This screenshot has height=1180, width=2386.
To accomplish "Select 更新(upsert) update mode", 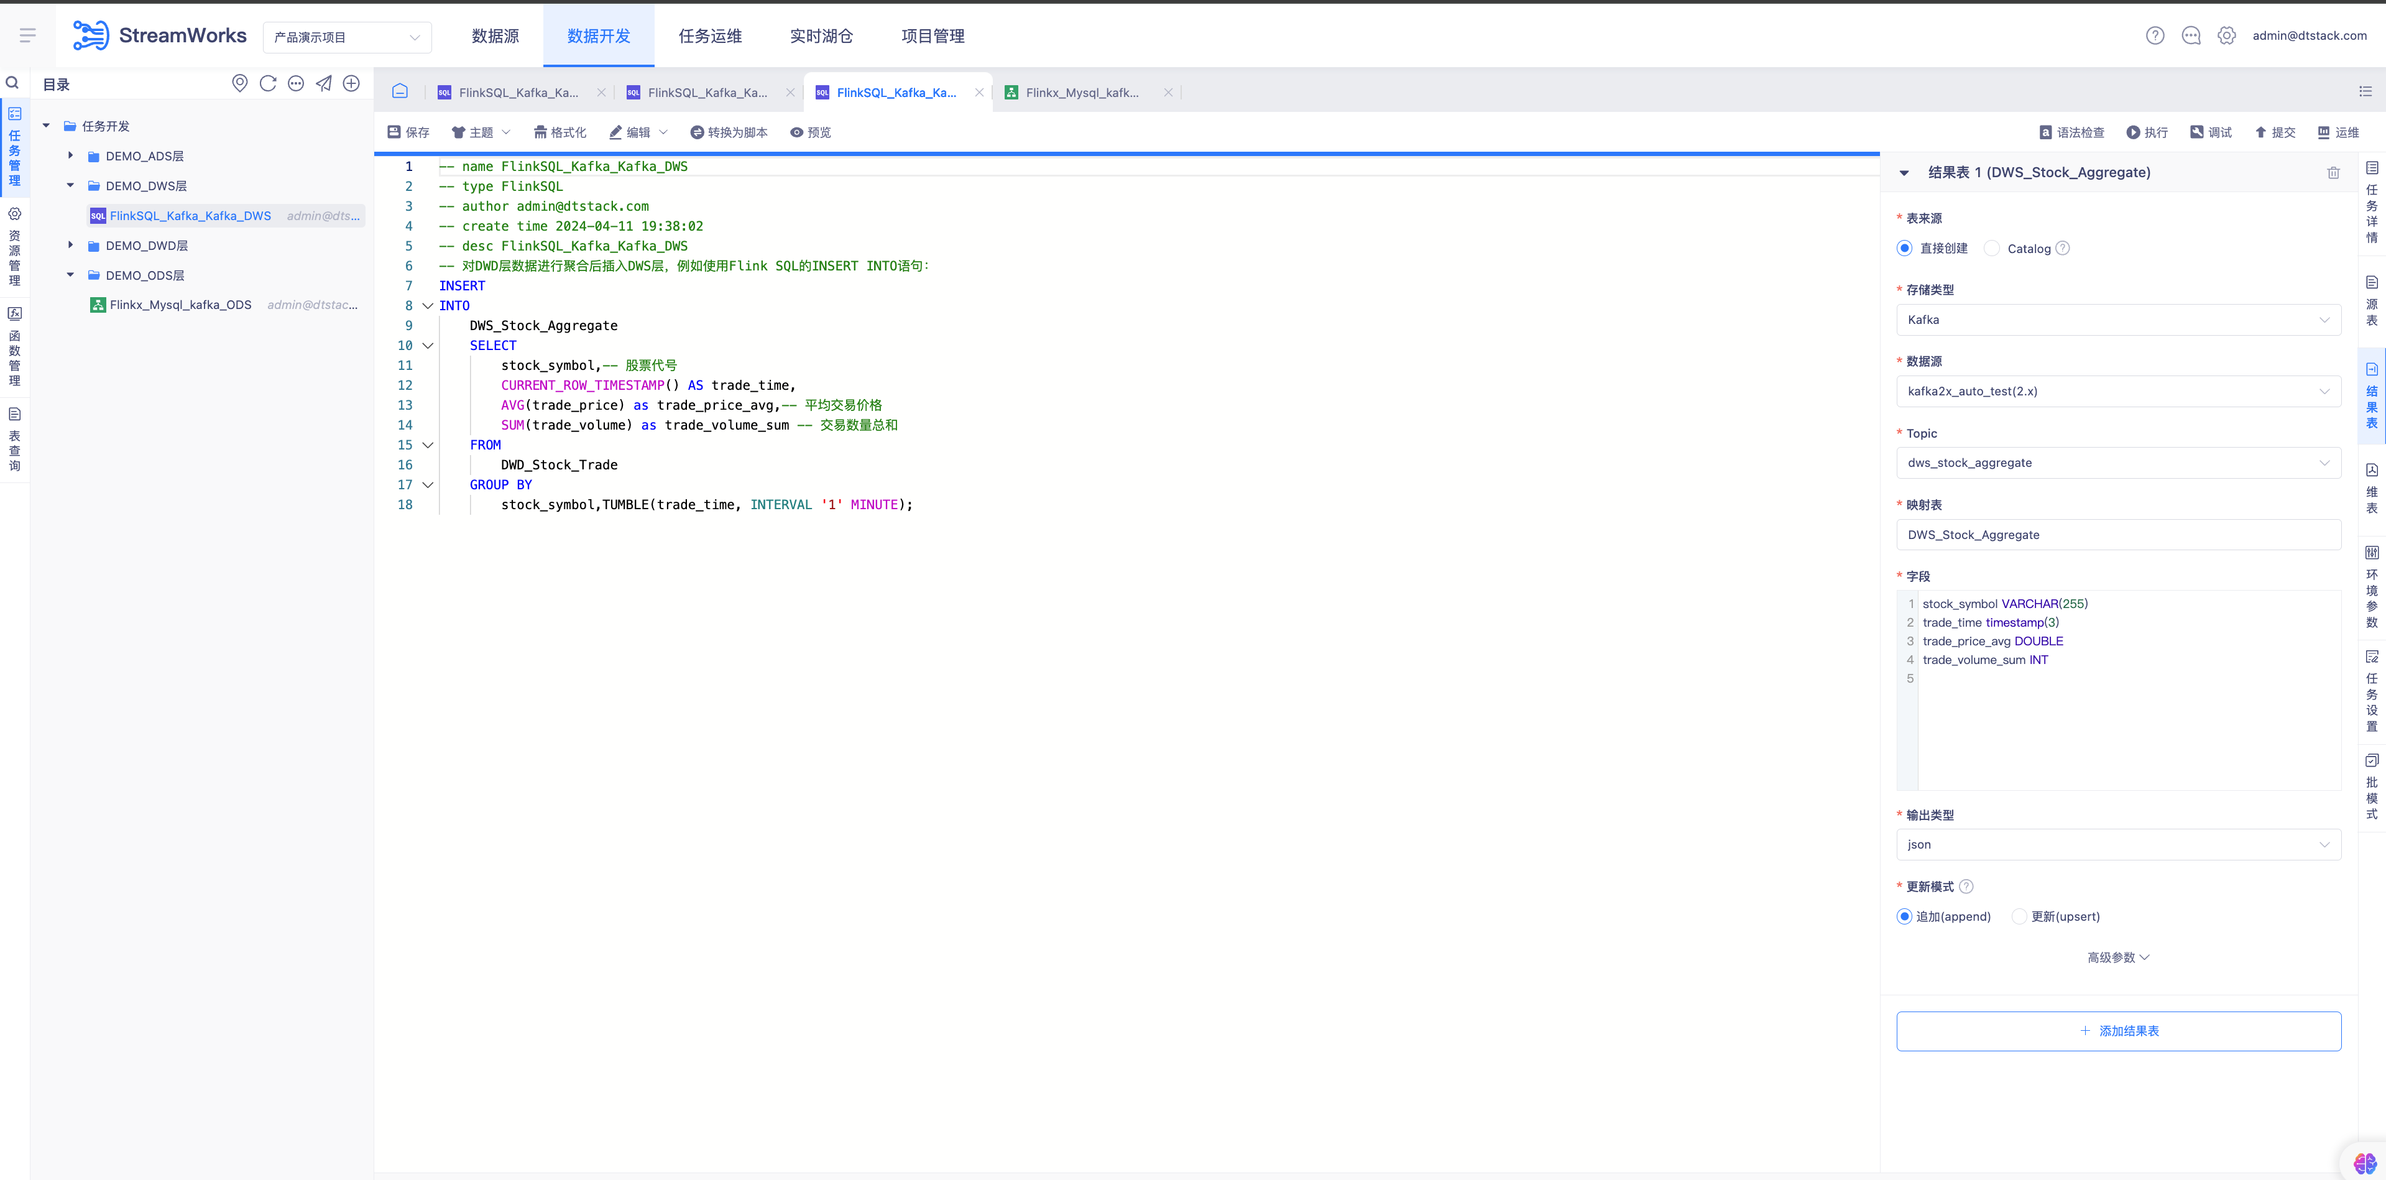I will point(2019,916).
